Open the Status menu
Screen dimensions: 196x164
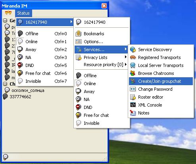coord(23,13)
